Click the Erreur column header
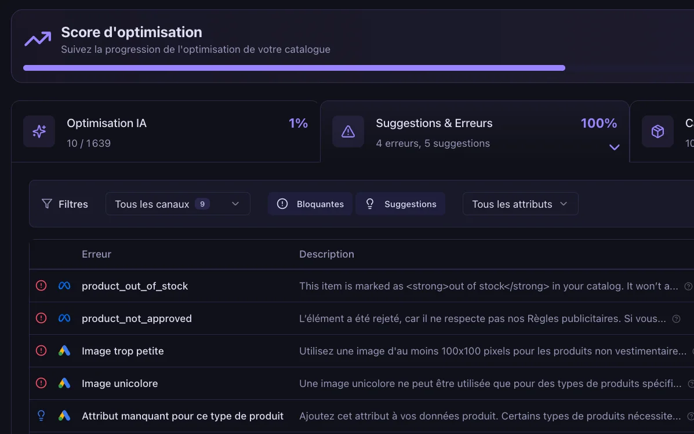 click(96, 254)
